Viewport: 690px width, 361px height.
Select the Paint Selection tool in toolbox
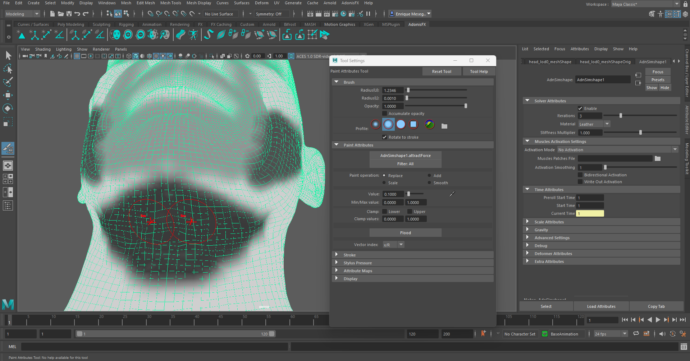[x=8, y=82]
